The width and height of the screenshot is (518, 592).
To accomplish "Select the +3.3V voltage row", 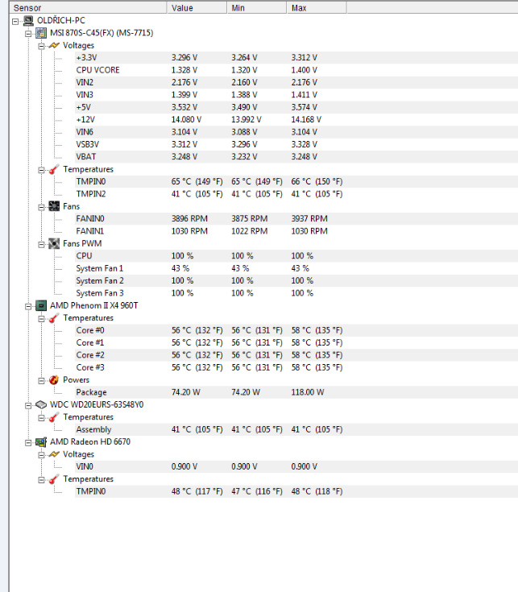I will click(296, 57).
